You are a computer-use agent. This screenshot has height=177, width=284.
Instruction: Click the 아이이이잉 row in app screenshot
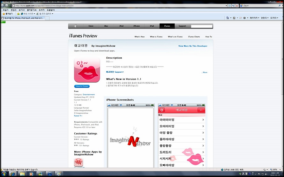(182, 120)
